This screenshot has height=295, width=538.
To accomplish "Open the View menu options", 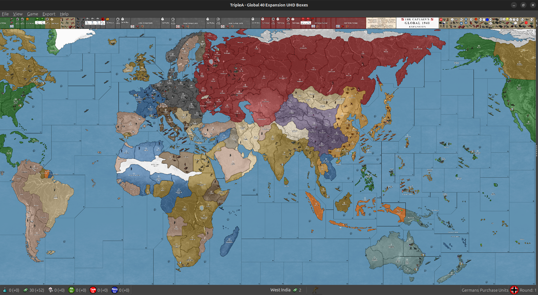I will tap(18, 14).
